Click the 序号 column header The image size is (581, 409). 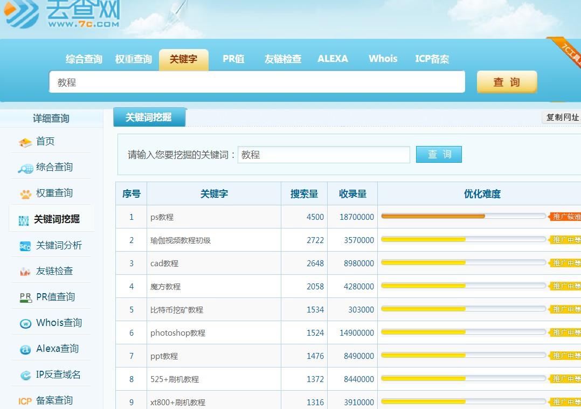(x=131, y=194)
